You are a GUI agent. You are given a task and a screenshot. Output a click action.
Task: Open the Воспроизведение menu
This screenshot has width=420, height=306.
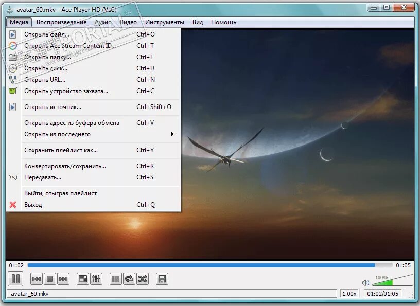click(62, 22)
